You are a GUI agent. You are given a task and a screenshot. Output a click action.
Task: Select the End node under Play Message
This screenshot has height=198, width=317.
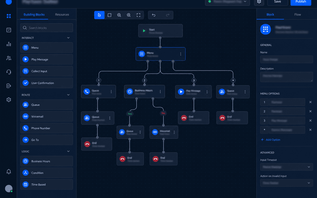(193, 118)
